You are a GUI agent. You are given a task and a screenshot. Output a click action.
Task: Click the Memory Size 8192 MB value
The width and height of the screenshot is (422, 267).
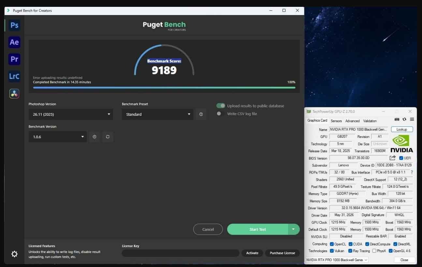coord(343,201)
